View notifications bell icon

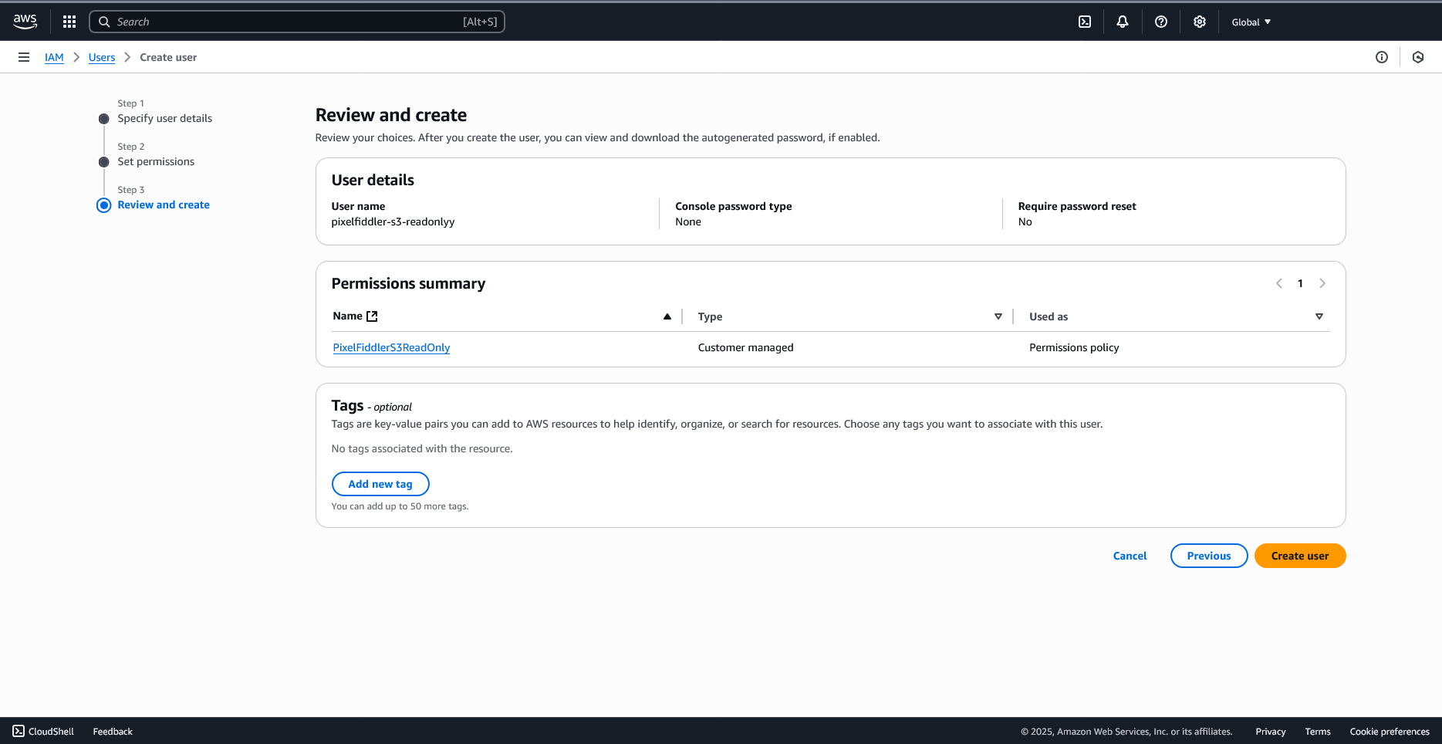tap(1122, 22)
